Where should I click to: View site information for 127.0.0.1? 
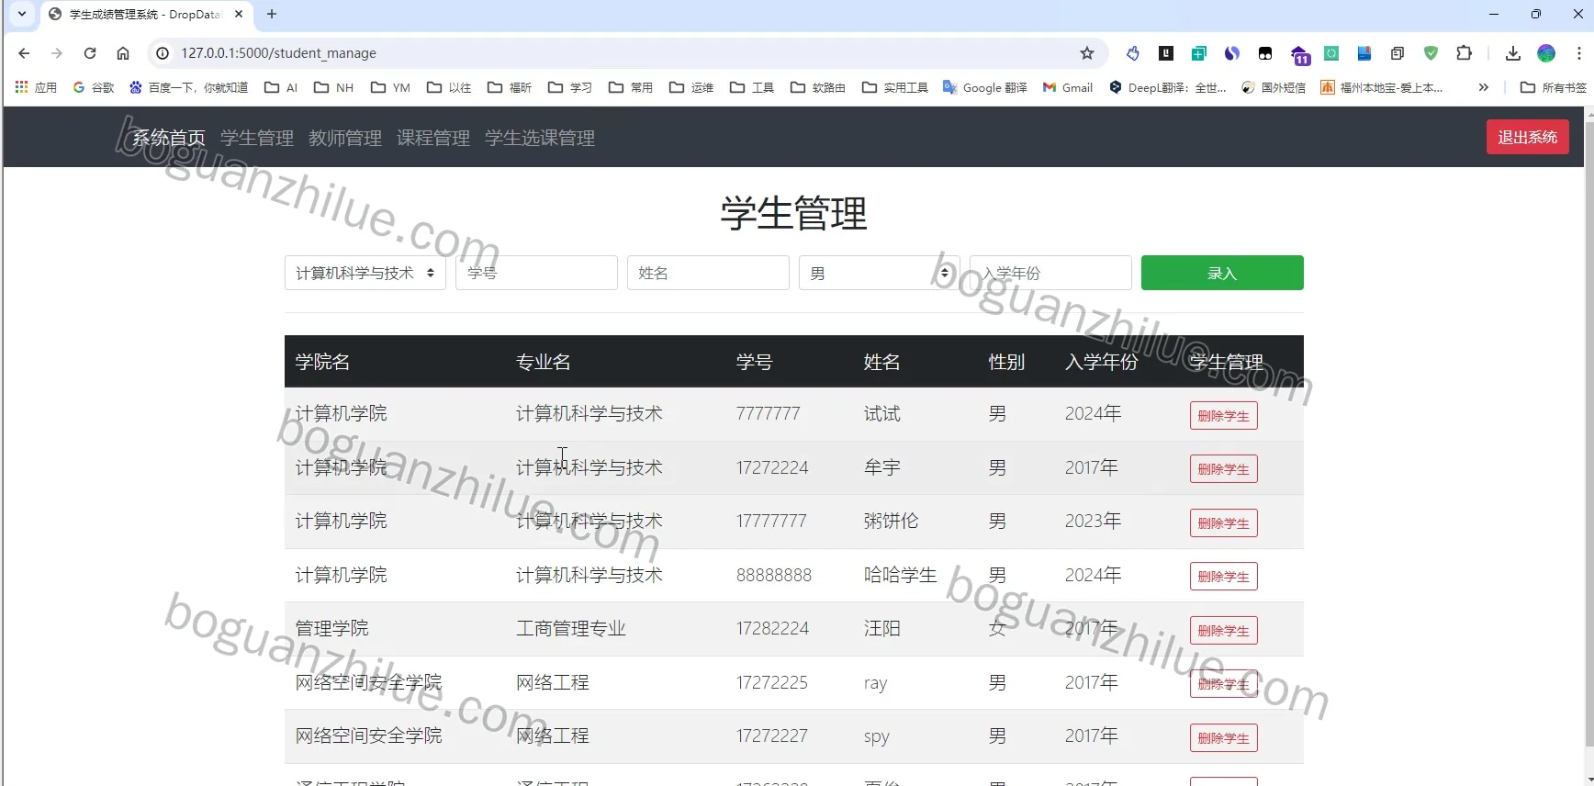163,53
